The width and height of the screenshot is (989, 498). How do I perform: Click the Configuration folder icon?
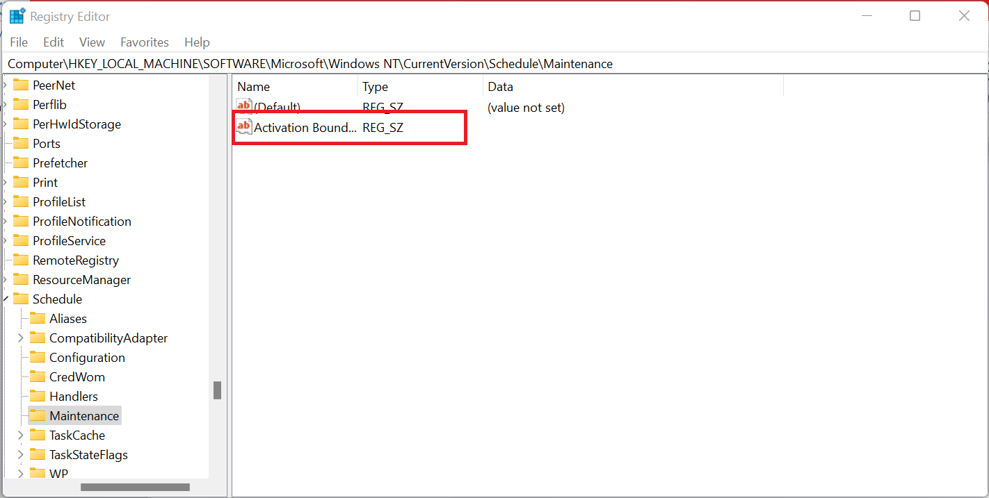pyautogui.click(x=38, y=358)
